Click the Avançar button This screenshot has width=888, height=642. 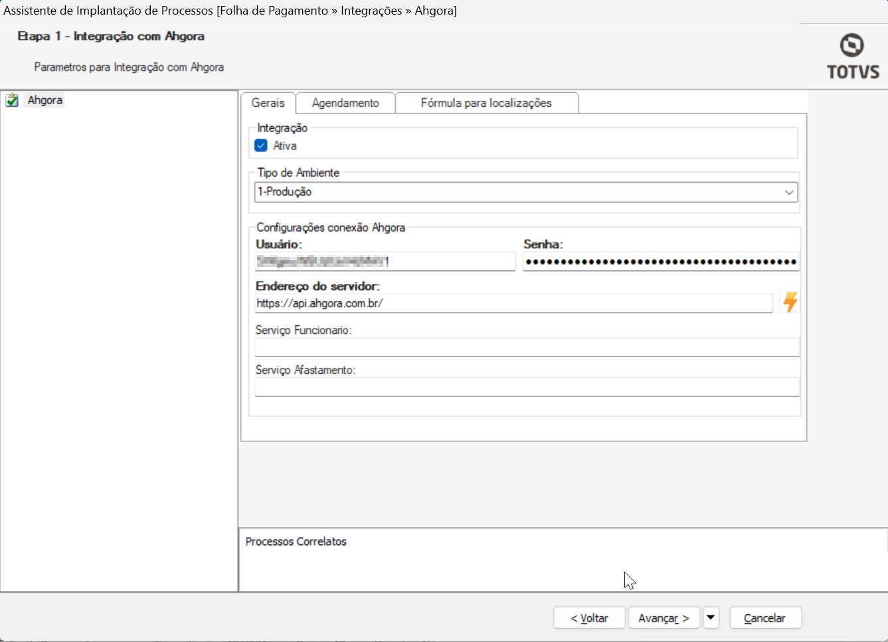point(664,618)
